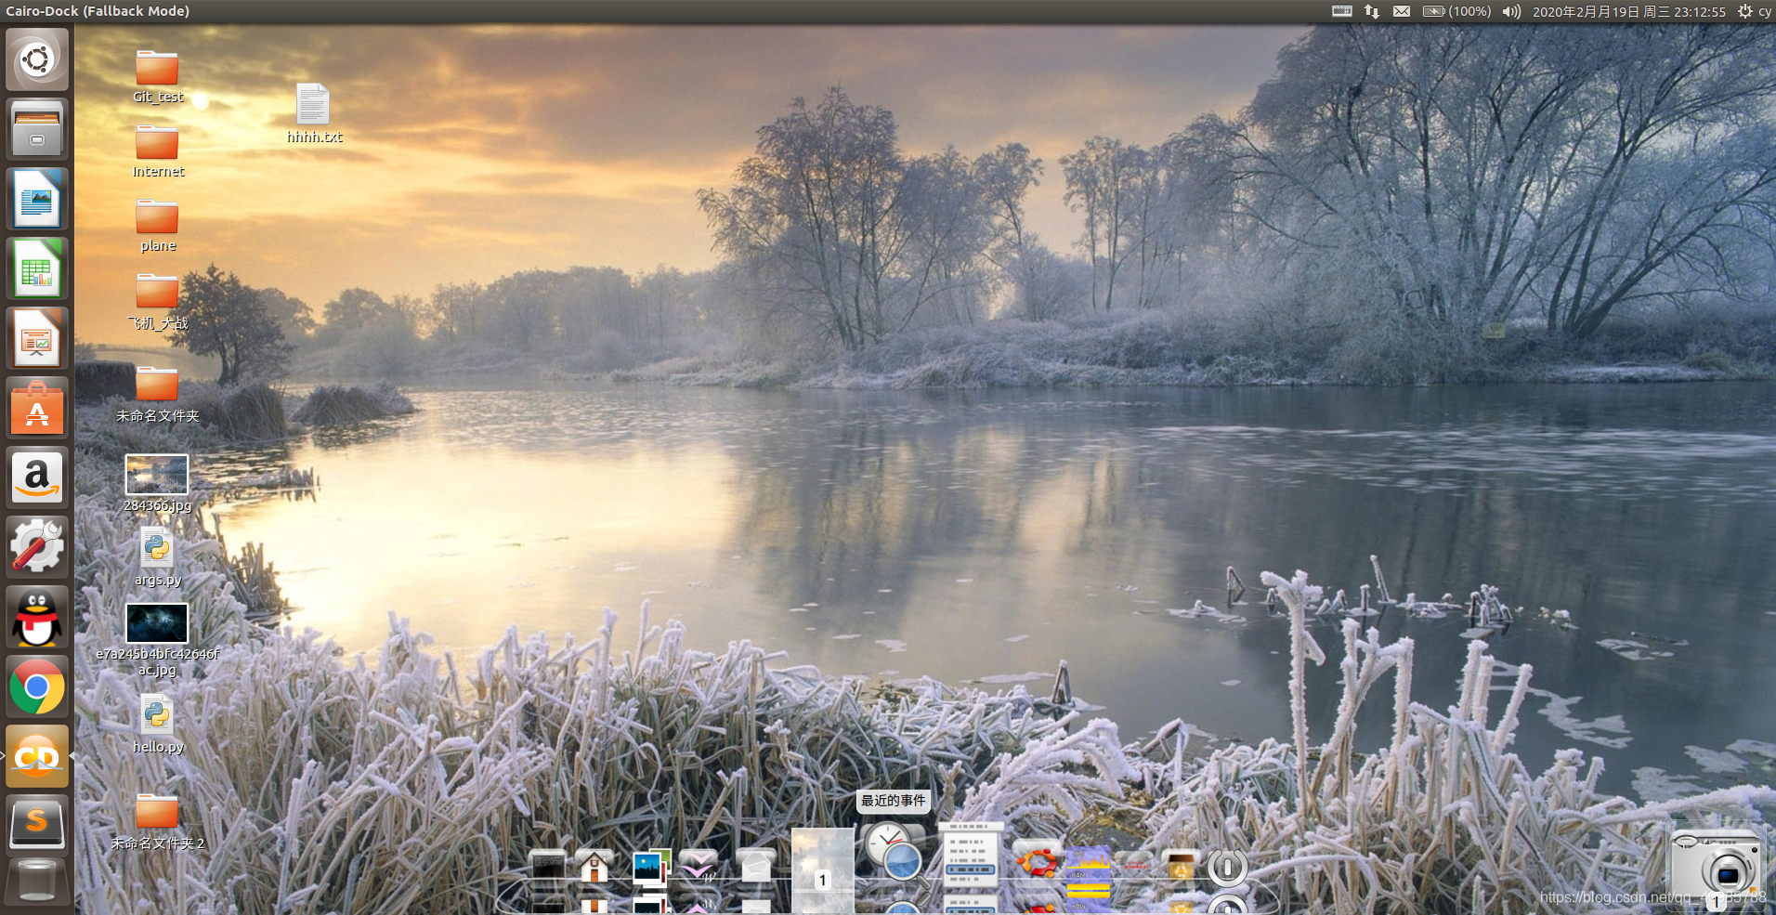Open terminal icon in Cairo-Dock
1776x915 pixels.
[x=548, y=865]
